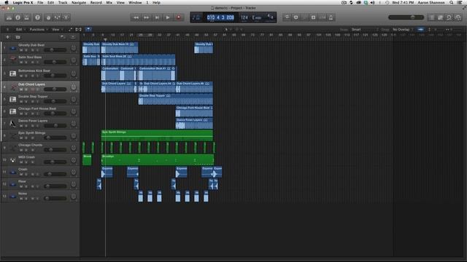Screen dimensions: 467x262
Task: Open the Toolbar tray button
Action: (x=27, y=17)
